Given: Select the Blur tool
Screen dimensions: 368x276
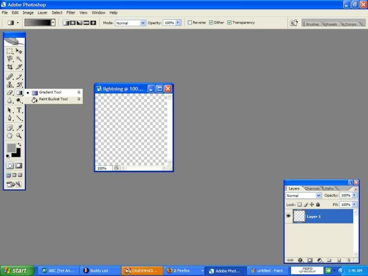Looking at the screenshot, I should click(10, 100).
